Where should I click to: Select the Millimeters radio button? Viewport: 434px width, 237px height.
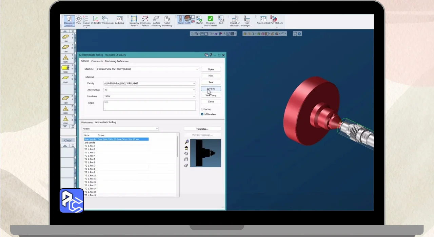[x=202, y=114]
